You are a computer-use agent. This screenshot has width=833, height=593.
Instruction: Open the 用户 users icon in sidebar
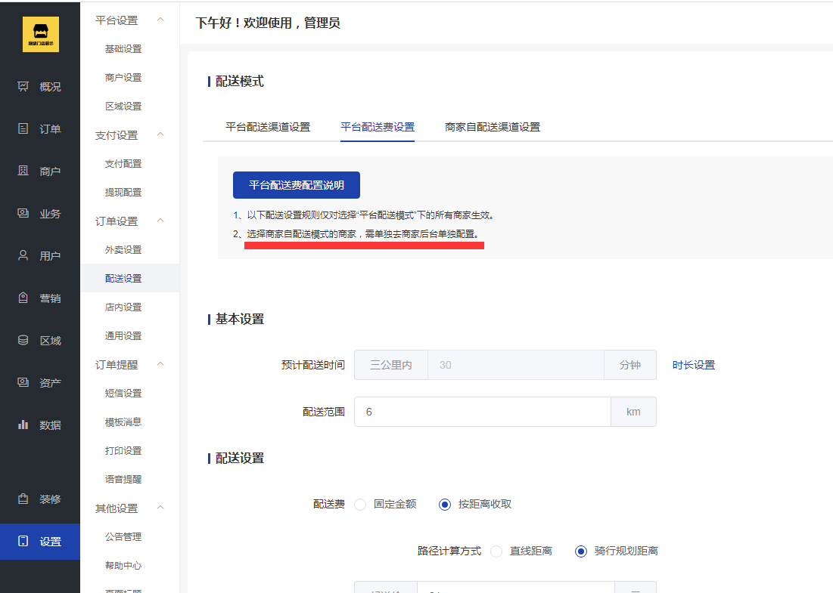(23, 255)
